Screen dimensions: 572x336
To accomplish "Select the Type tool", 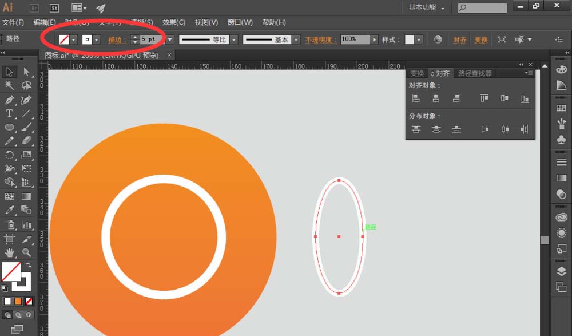I will (x=10, y=114).
